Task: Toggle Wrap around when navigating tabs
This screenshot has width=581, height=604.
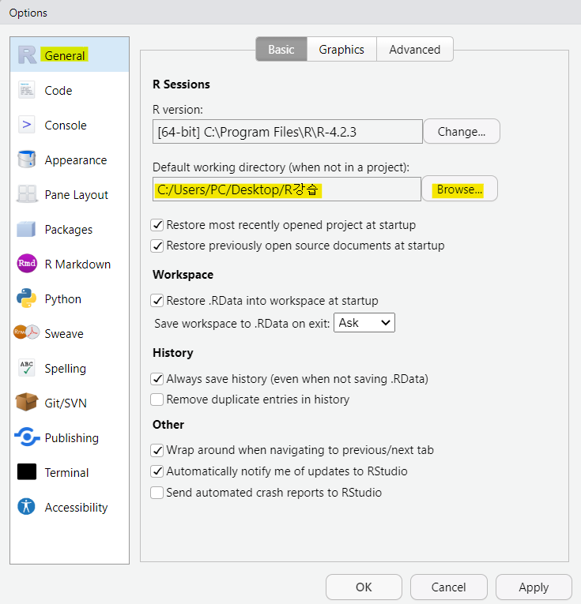Action: [x=157, y=450]
